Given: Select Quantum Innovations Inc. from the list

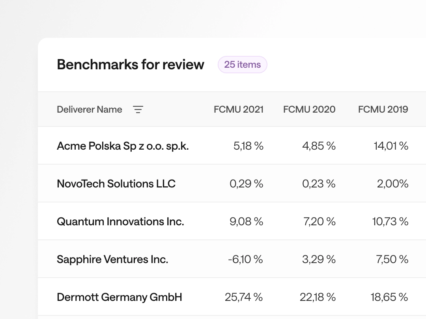Looking at the screenshot, I should point(120,221).
